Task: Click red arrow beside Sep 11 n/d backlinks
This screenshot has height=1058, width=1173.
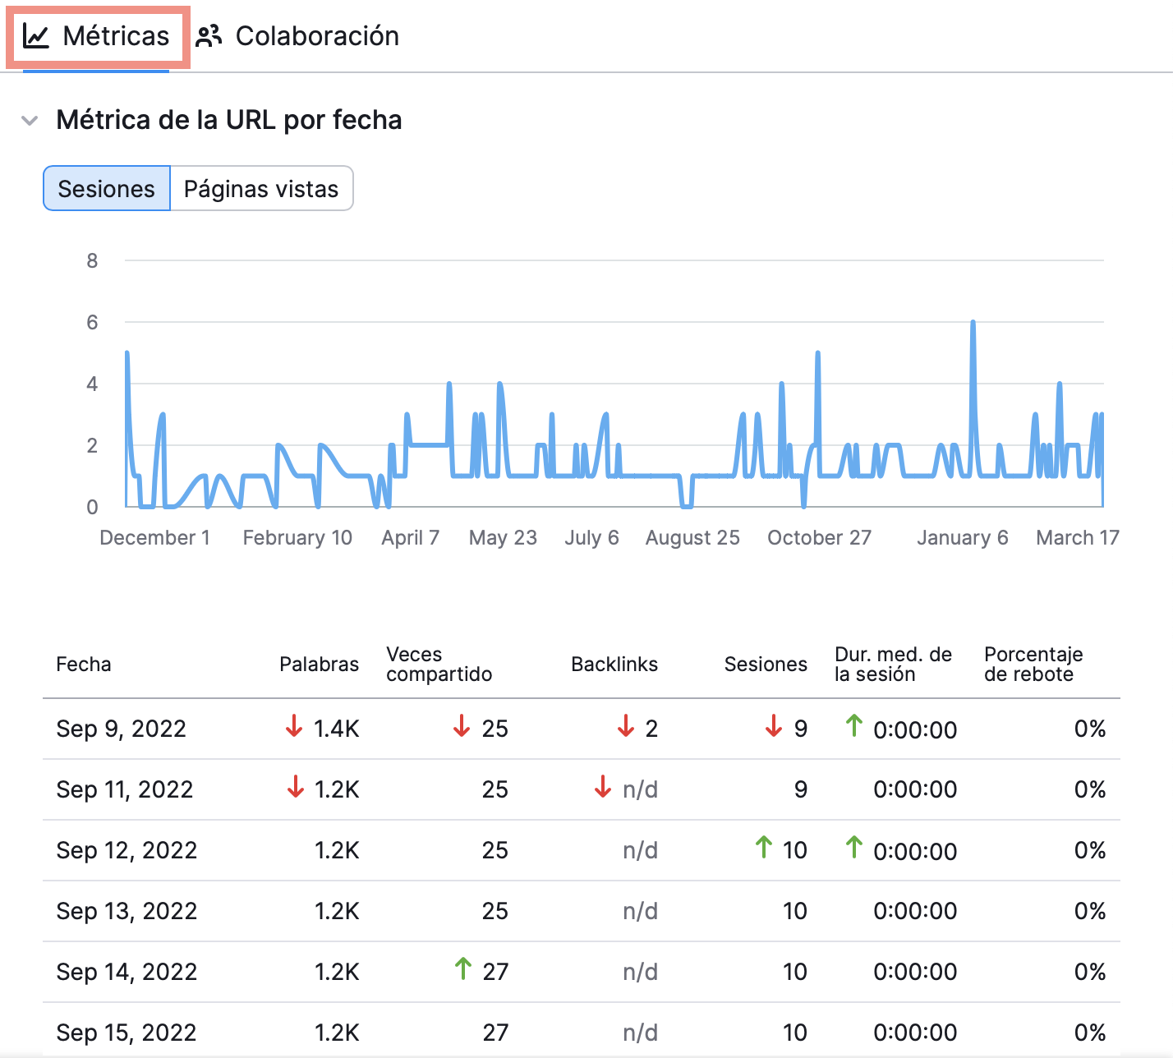Action: (x=603, y=787)
